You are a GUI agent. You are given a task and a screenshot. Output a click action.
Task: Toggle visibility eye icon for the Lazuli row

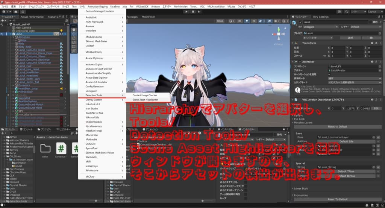(x=2, y=34)
